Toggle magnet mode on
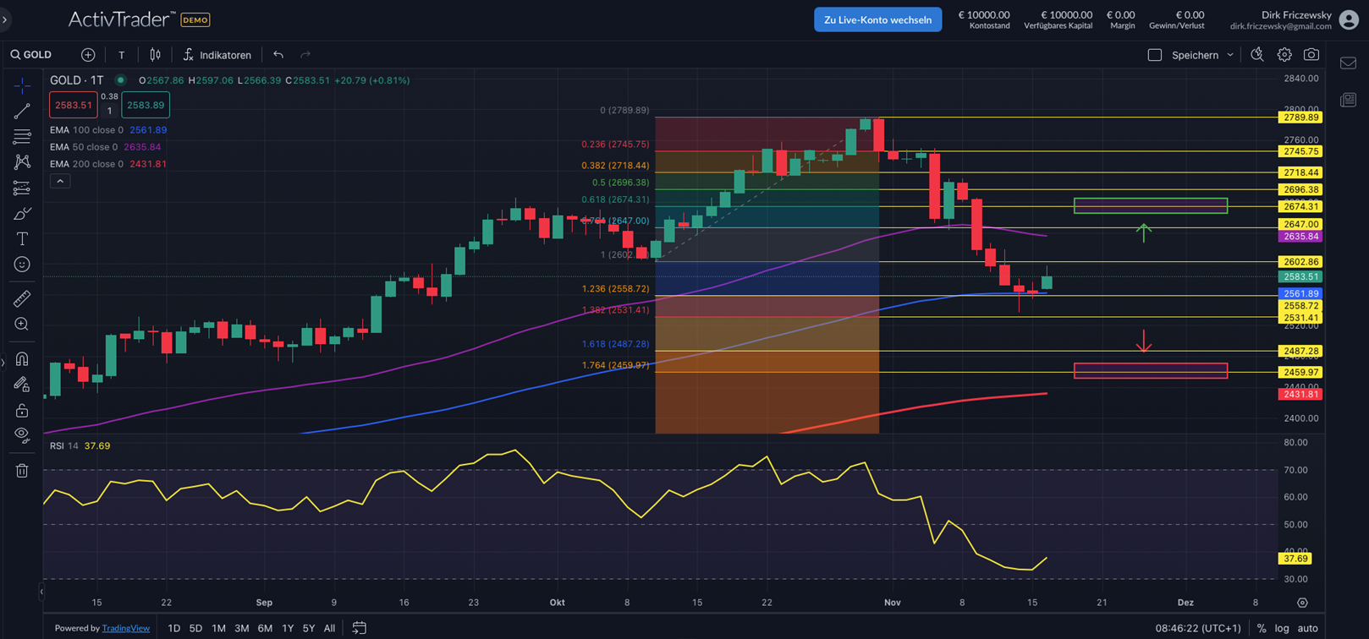1369x639 pixels. (22, 359)
